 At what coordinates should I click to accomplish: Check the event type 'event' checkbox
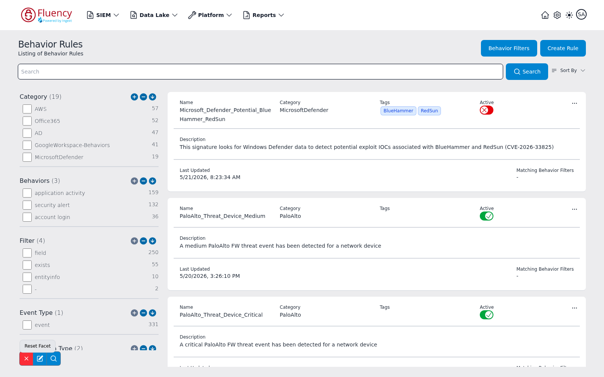point(27,325)
